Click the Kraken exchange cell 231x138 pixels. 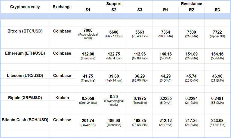62,97
